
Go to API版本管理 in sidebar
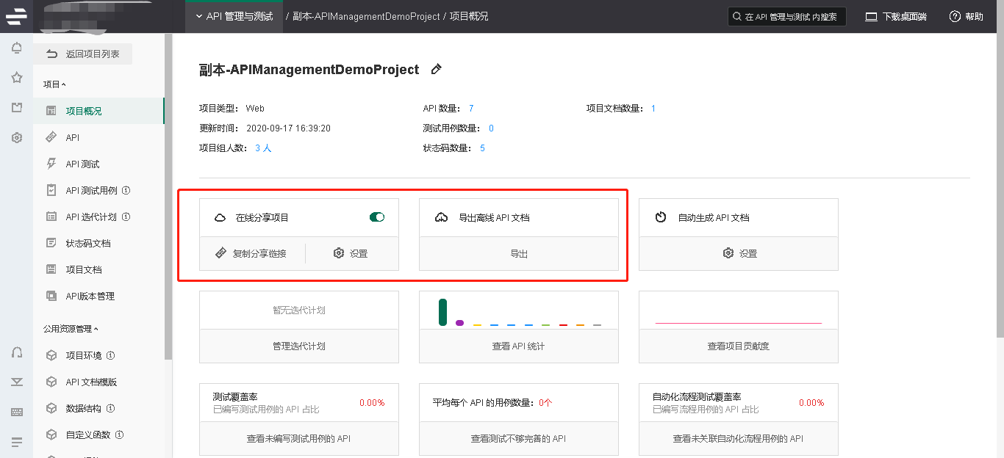tap(90, 297)
